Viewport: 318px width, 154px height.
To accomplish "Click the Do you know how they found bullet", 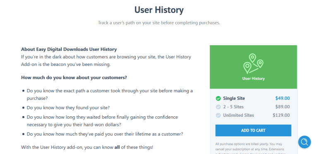I will (x=68, y=108).
